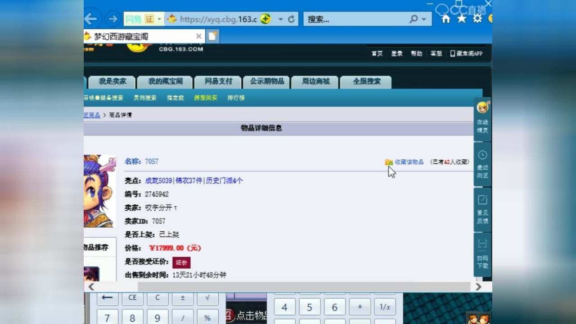Click the green compatibility icon in address bar
Viewport: 576px width, 324px height.
click(x=266, y=19)
